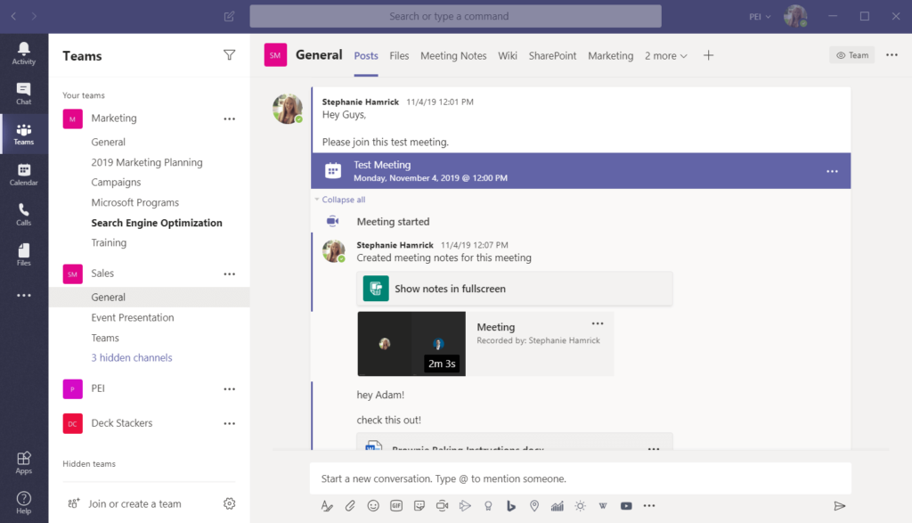Start a new chat with the compose icon
The width and height of the screenshot is (912, 523).
[x=229, y=16]
